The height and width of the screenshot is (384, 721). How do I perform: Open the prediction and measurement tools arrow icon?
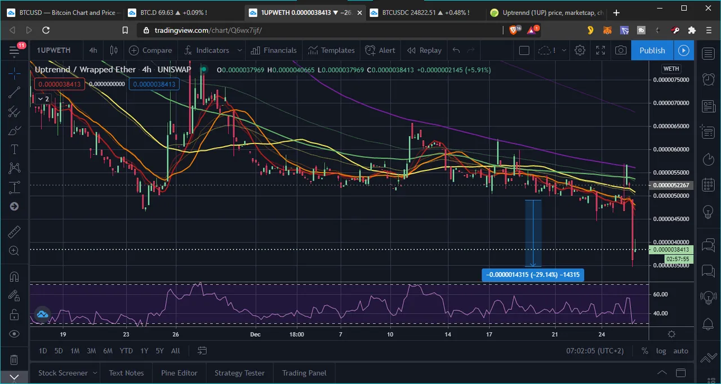[15, 206]
